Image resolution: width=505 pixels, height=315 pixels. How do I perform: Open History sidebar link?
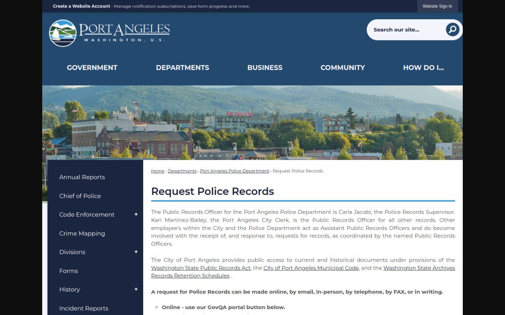tap(69, 289)
